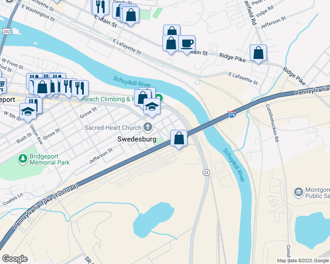Click the Interstate 276 shield
Viewport: 330px width, 264px height.
[232, 114]
